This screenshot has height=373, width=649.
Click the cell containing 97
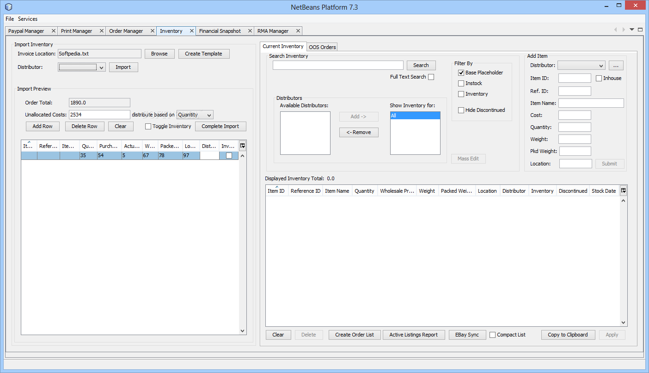(191, 156)
